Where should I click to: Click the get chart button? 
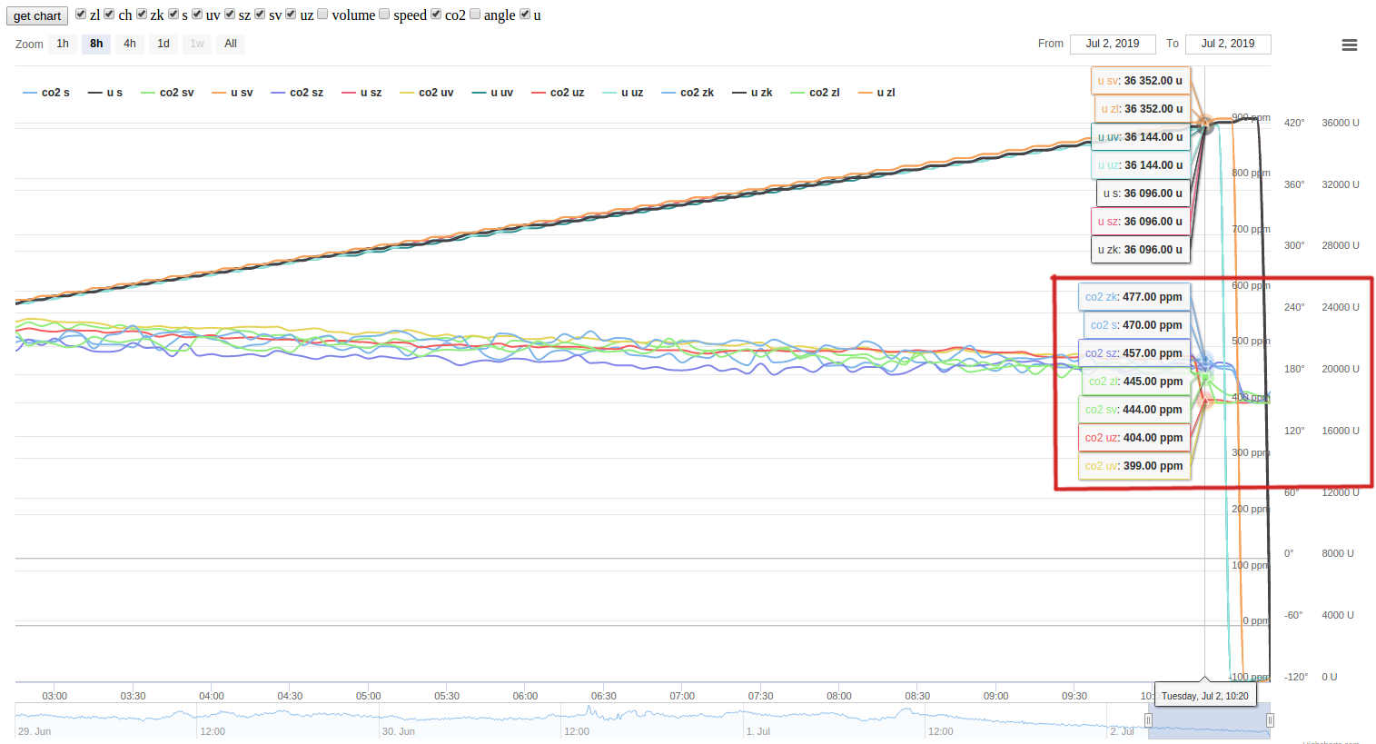pos(37,16)
